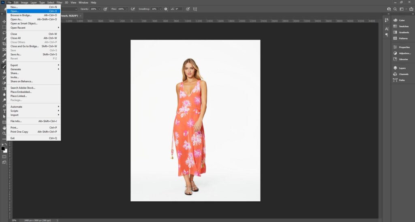The width and height of the screenshot is (415, 222).
Task: Expand the Open Recent submenu
Action: [34, 28]
